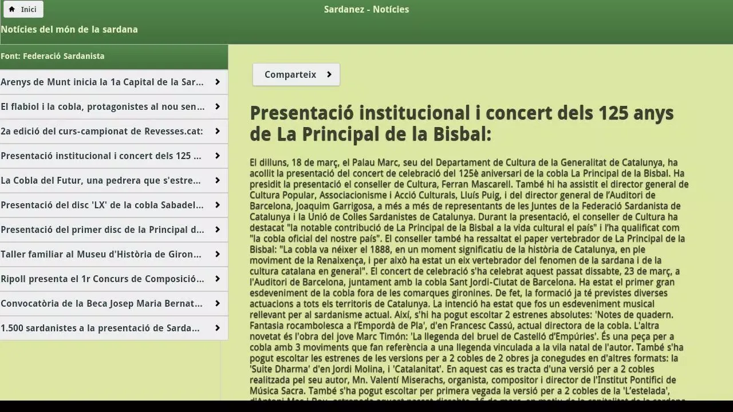Image resolution: width=733 pixels, height=412 pixels.
Task: Go back with the Inici home button
Action: (23, 9)
